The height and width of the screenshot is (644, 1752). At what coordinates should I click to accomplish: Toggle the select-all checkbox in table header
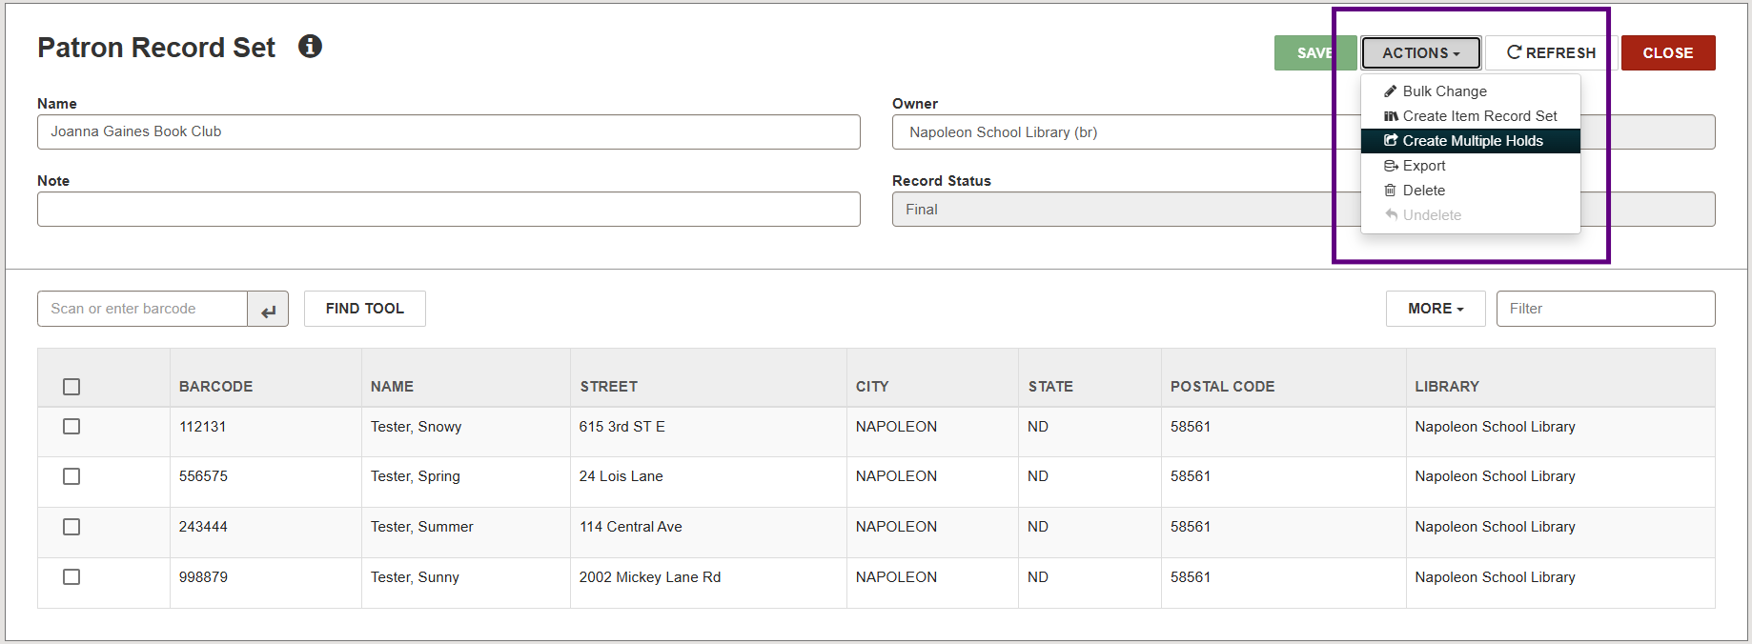point(71,387)
